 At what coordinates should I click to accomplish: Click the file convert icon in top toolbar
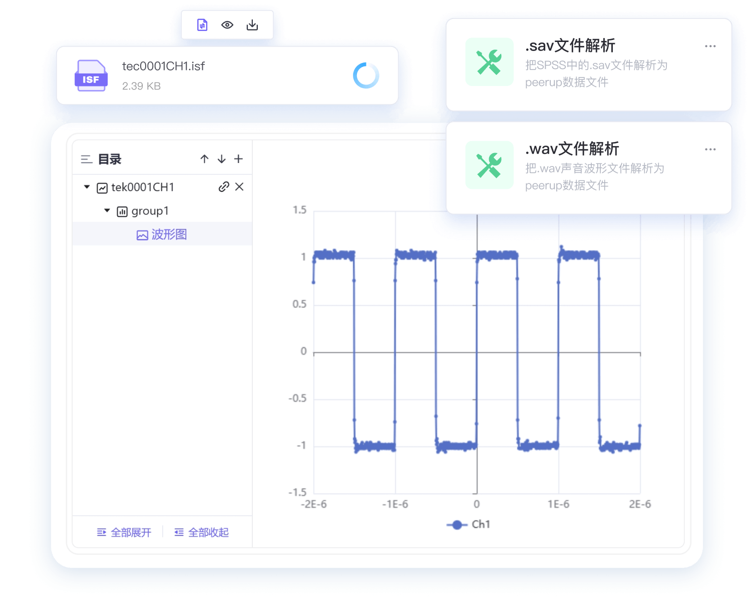[x=202, y=24]
